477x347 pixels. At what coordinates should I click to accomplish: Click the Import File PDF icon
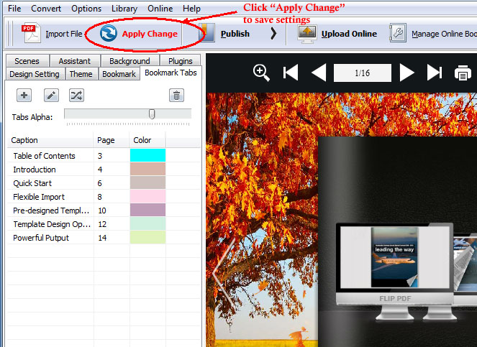tap(31, 33)
